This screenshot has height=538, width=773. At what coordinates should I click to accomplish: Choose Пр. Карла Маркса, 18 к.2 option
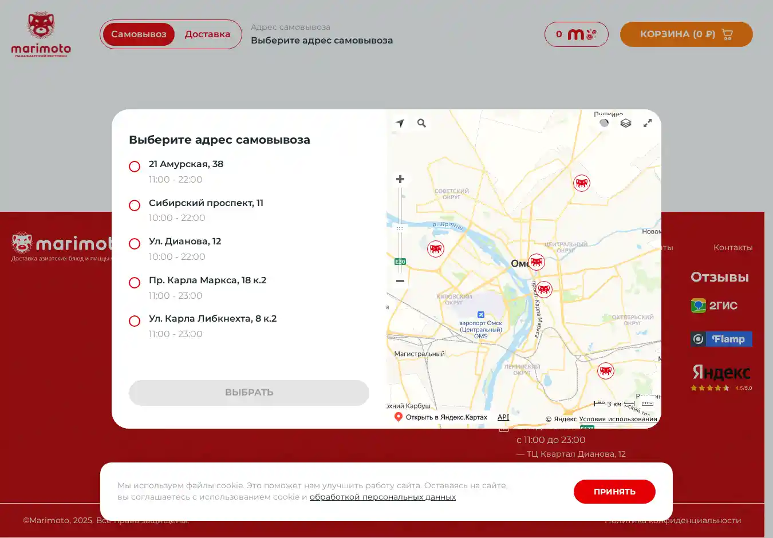point(135,283)
